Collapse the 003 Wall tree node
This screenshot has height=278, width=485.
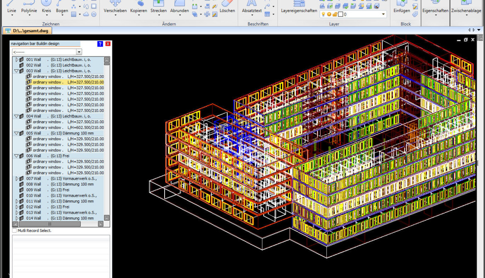point(17,71)
